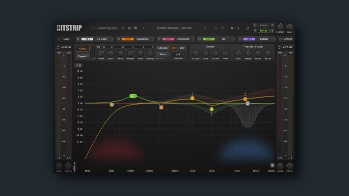Expand the Adv panel arrow at bottom left
This screenshot has width=349, height=196.
point(74,164)
